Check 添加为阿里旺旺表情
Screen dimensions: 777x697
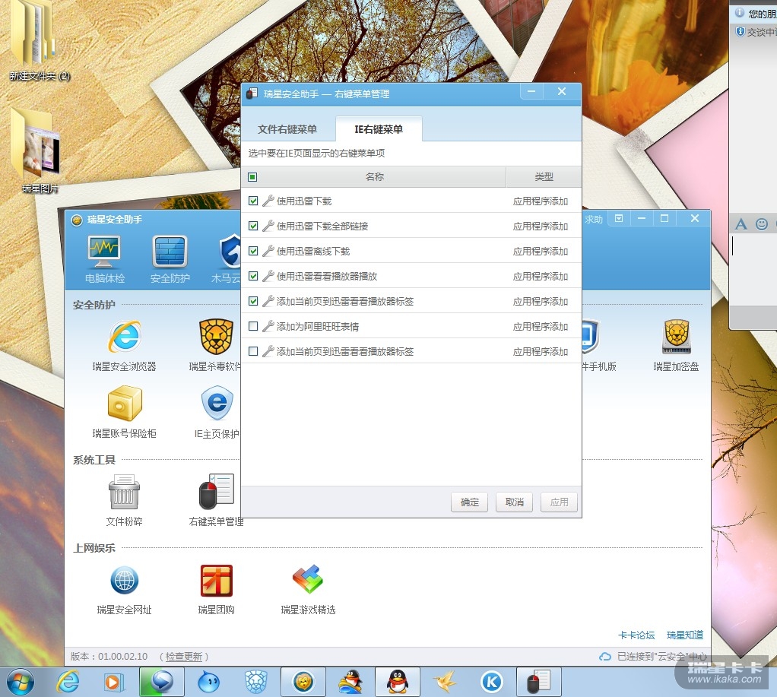252,326
